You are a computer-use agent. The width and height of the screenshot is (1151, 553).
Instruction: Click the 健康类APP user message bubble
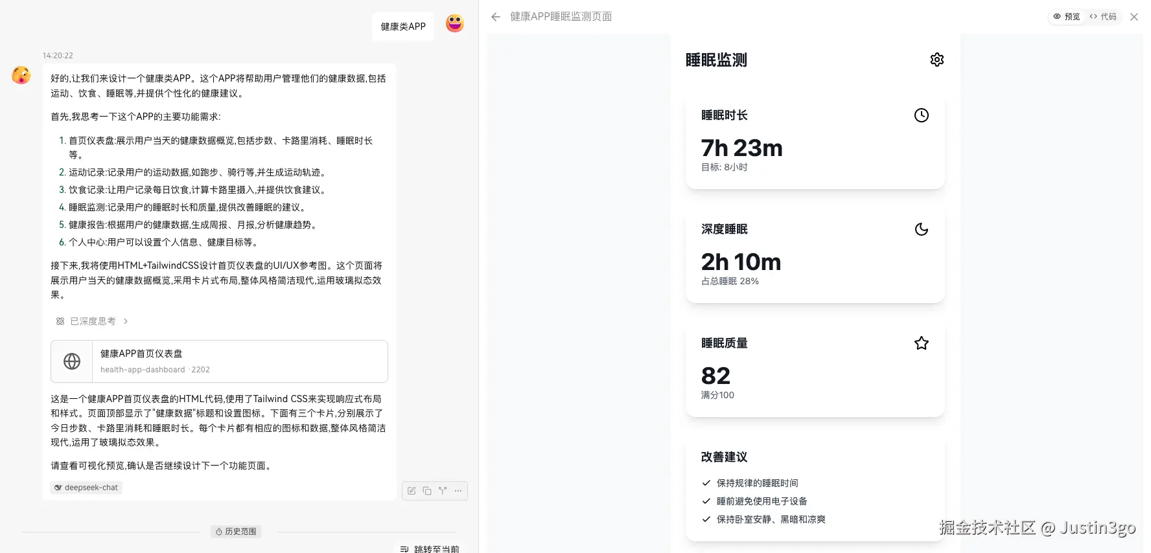pos(403,27)
